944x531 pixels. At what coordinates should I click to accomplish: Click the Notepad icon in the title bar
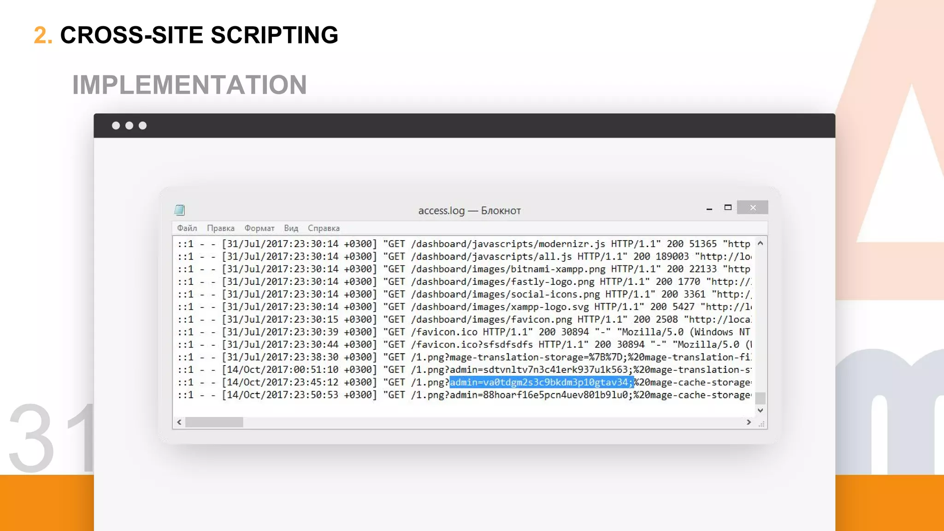coord(179,210)
